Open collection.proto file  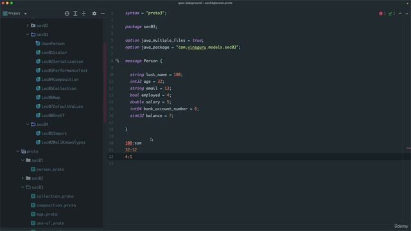click(55, 196)
